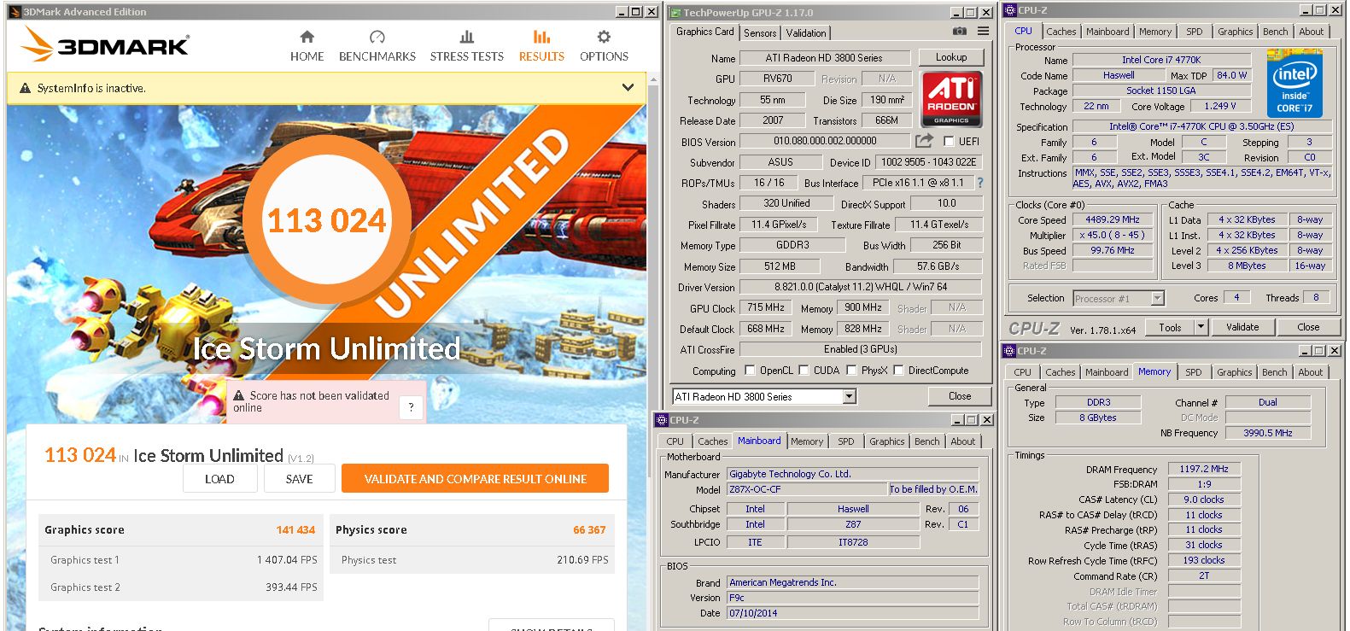The width and height of the screenshot is (1350, 631).
Task: Open the ATI Radeon HD 3800 Series GPU dropdown
Action: (x=849, y=396)
